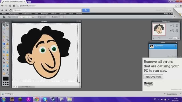Choose the rectangular Marquee tool
The height and width of the screenshot is (102, 182).
tap(4, 29)
